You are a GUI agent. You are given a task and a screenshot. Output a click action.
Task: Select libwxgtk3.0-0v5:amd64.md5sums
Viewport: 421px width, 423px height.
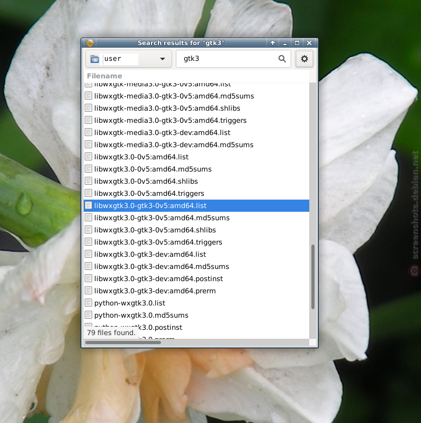(x=197, y=169)
